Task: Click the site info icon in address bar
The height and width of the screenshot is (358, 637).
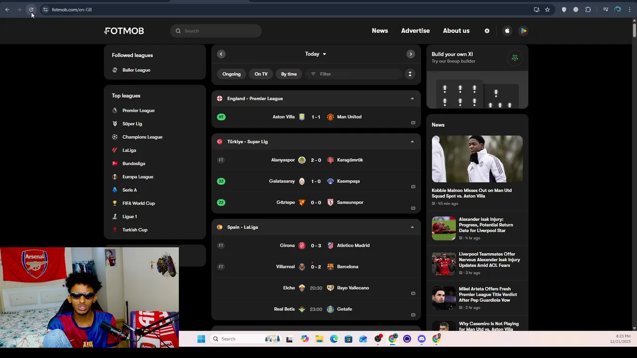Action: click(45, 9)
